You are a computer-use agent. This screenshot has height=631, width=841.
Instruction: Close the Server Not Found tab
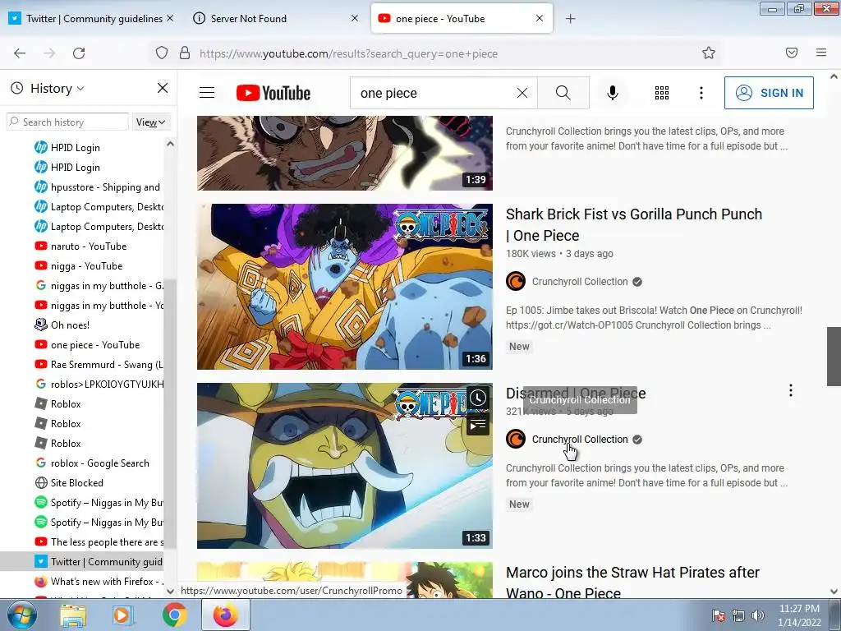(x=355, y=18)
